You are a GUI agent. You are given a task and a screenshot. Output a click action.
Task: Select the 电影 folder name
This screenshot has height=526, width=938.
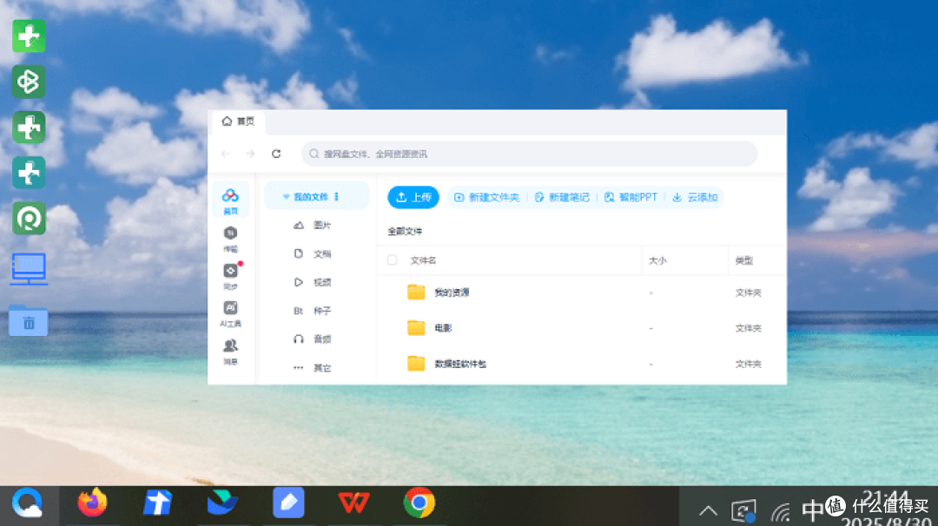click(443, 328)
